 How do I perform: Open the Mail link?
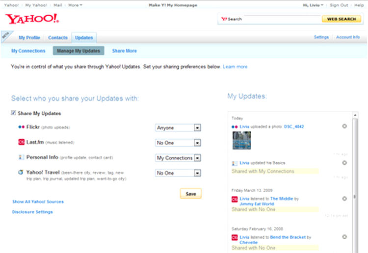click(x=58, y=5)
